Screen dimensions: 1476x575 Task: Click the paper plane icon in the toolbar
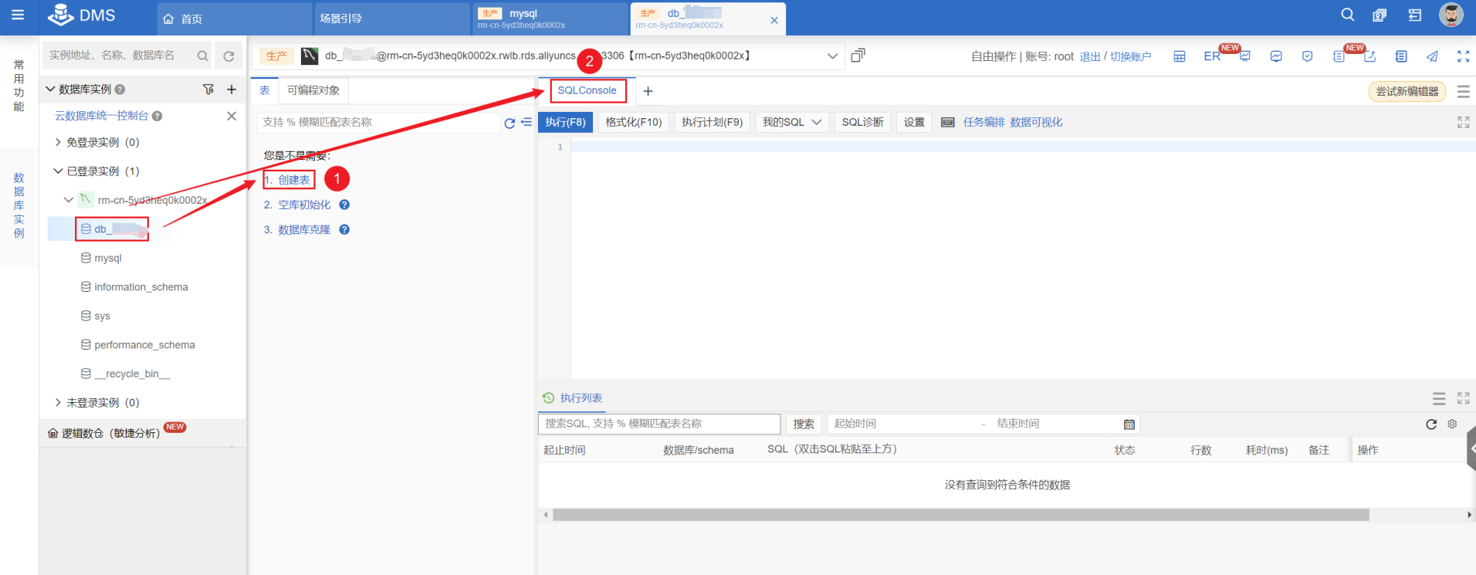coord(1432,56)
